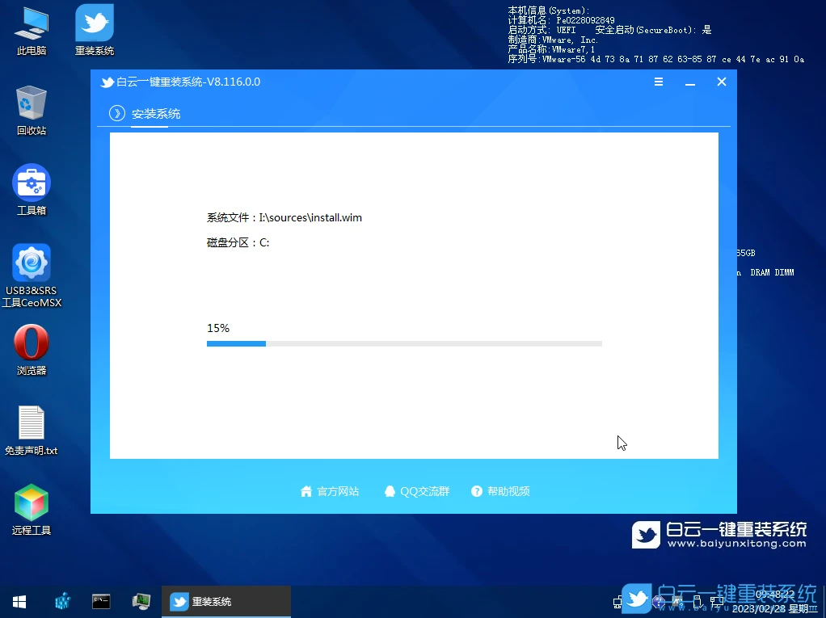Click the 产品名称 VMware7,1 text
This screenshot has height=618, width=826.
click(551, 49)
